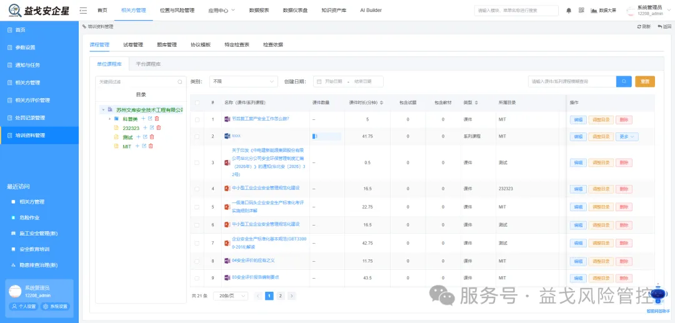This screenshot has width=675, height=323.
Task: Go to next page arrow
Action: click(x=292, y=296)
